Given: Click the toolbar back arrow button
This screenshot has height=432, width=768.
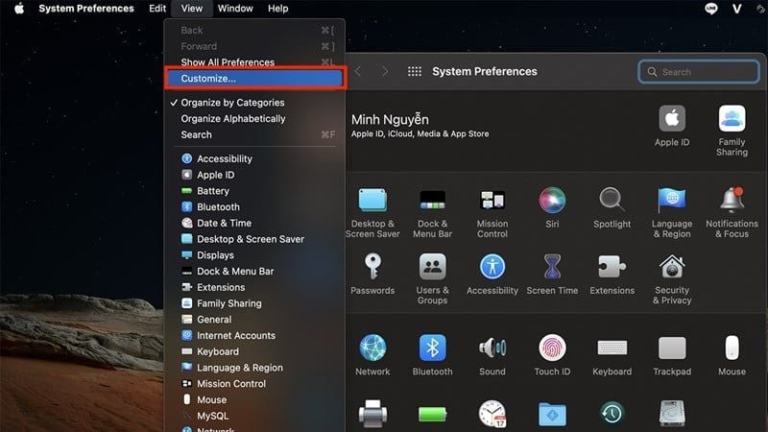Looking at the screenshot, I should pos(358,72).
